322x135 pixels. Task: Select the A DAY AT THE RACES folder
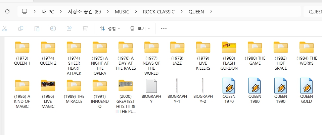[x=126, y=56]
